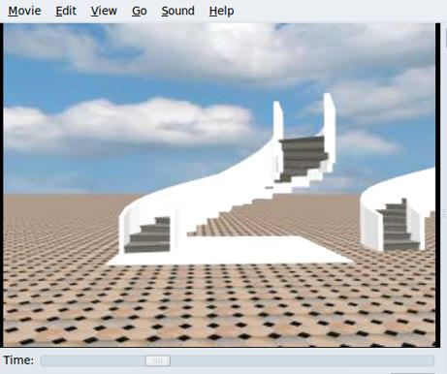Click the video on the upper staircase steps
This screenshot has width=447, height=374.
click(x=303, y=158)
